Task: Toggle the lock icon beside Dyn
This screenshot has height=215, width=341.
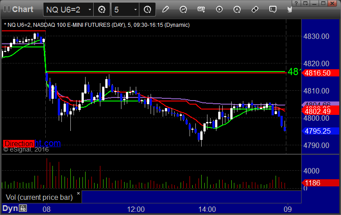Action: 23,208
